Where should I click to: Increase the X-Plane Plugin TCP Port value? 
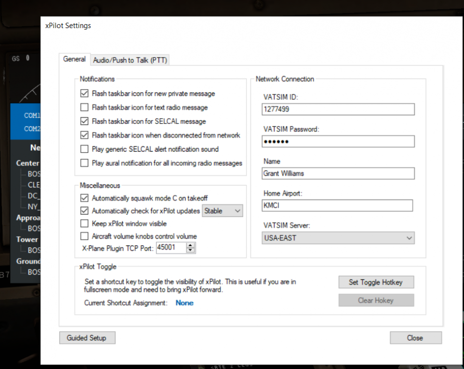[x=191, y=246]
